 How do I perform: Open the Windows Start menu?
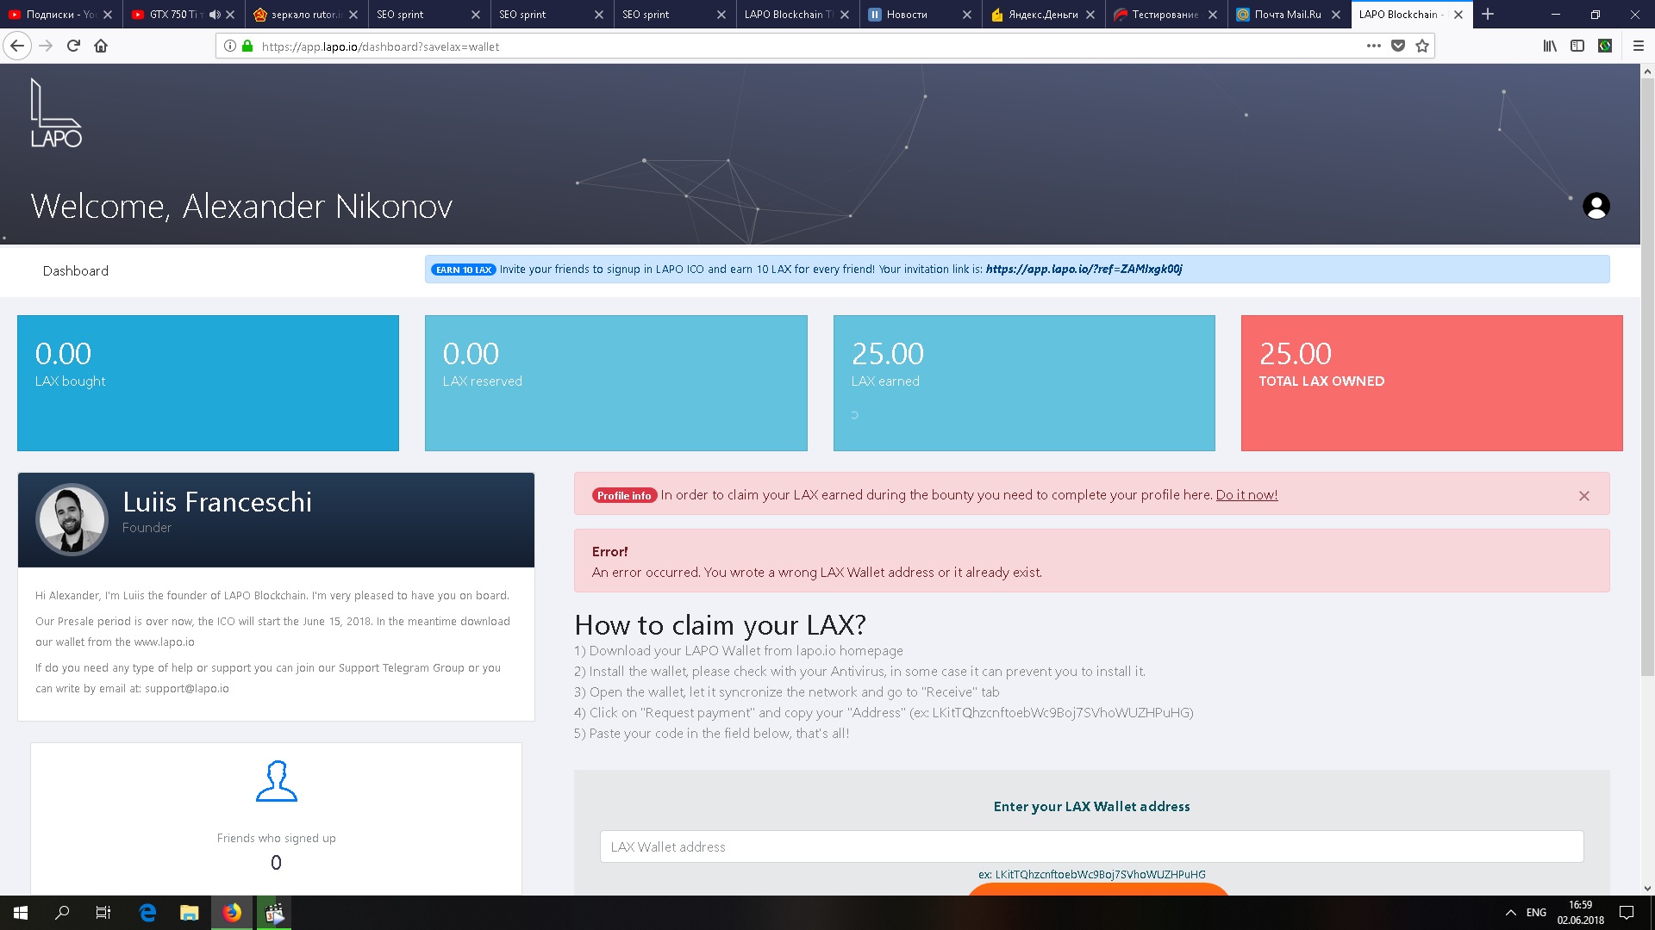21,913
